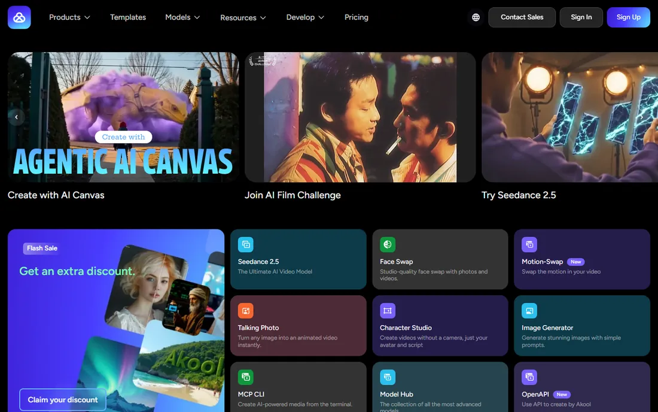Click the Akool logo icon
This screenshot has height=412, width=658.
click(x=19, y=17)
